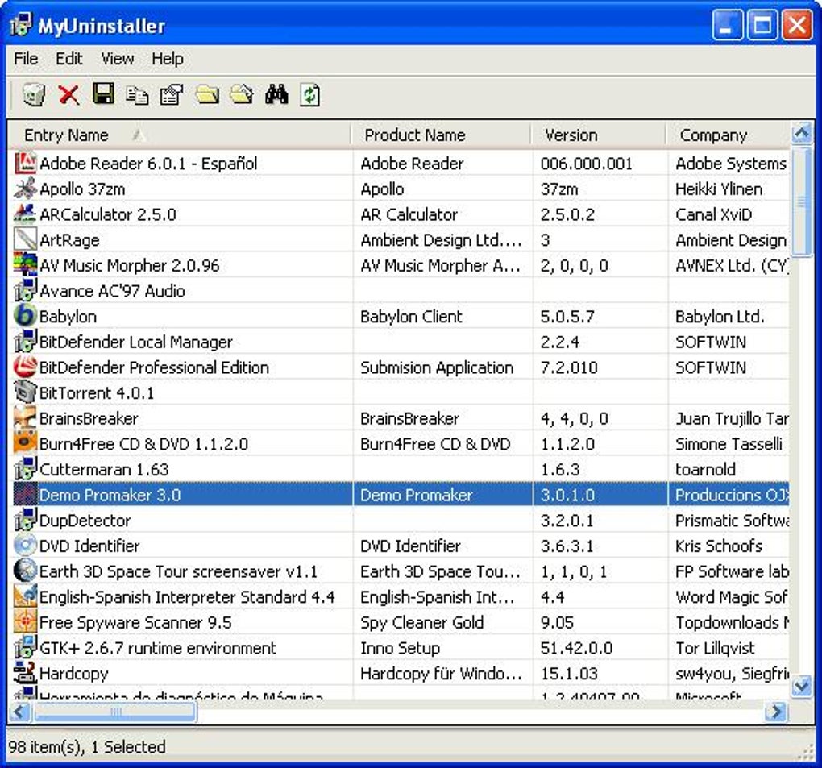Screen dimensions: 822x768
Task: Click the horizontal scrollbar right arrow
Action: [776, 712]
